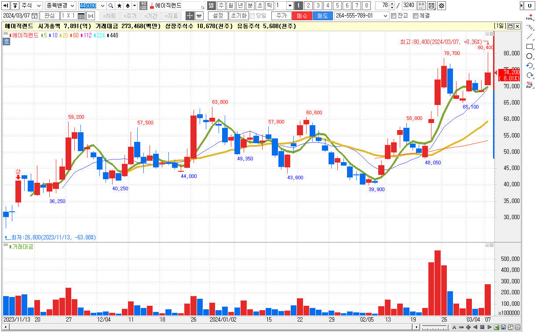The image size is (537, 333).
Task: Enable the 잔고 checkbox
Action: [x=394, y=16]
